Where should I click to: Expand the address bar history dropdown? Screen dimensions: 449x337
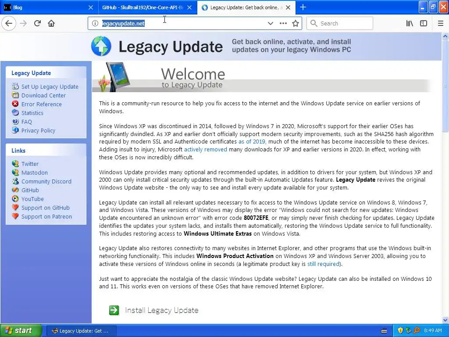tap(270, 23)
